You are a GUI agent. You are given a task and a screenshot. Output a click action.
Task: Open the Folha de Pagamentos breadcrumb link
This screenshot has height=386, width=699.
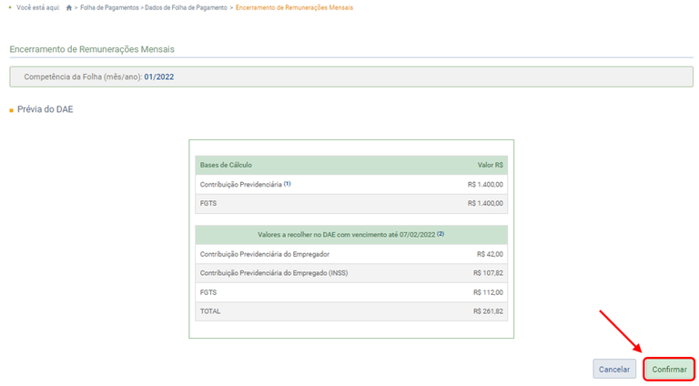(x=109, y=7)
